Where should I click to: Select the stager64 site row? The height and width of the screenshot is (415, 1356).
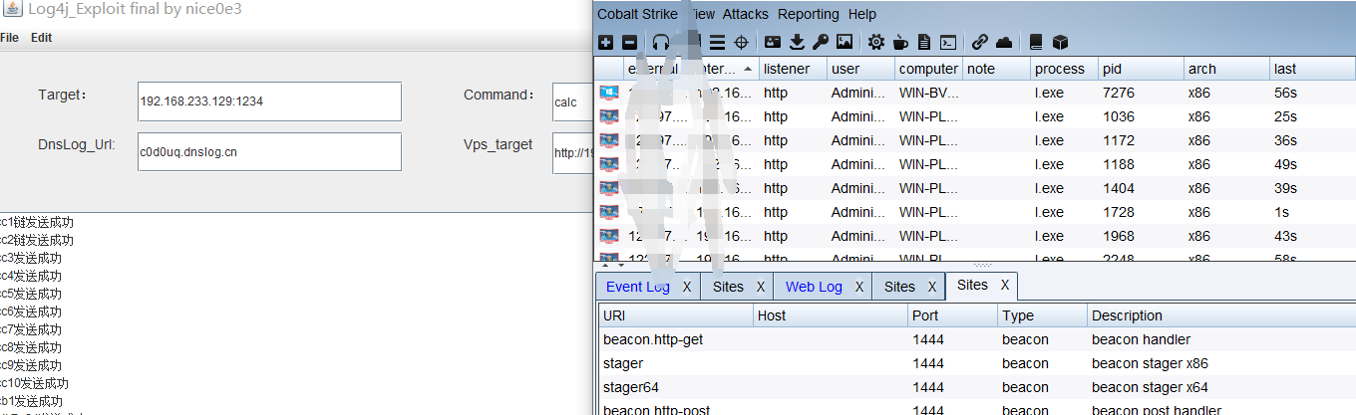pyautogui.click(x=977, y=387)
